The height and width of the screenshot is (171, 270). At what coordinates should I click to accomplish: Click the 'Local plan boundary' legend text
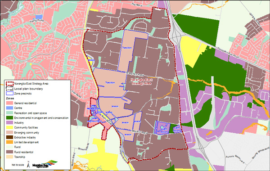point(29,89)
